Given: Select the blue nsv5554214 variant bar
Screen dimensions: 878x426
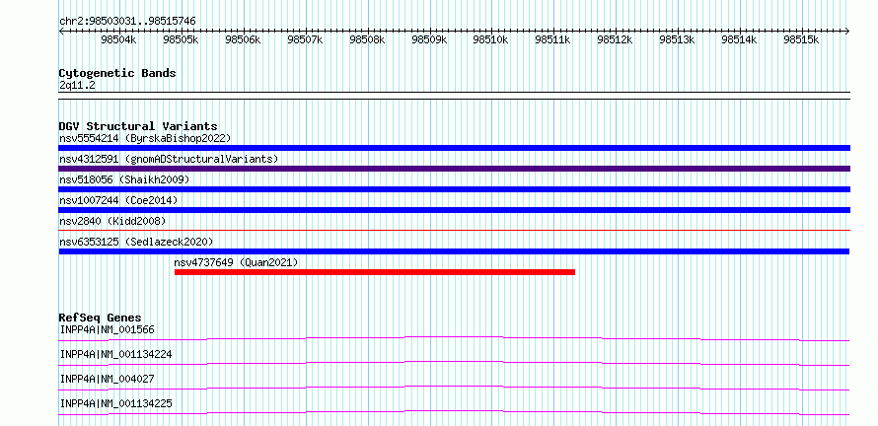Looking at the screenshot, I should [x=454, y=148].
